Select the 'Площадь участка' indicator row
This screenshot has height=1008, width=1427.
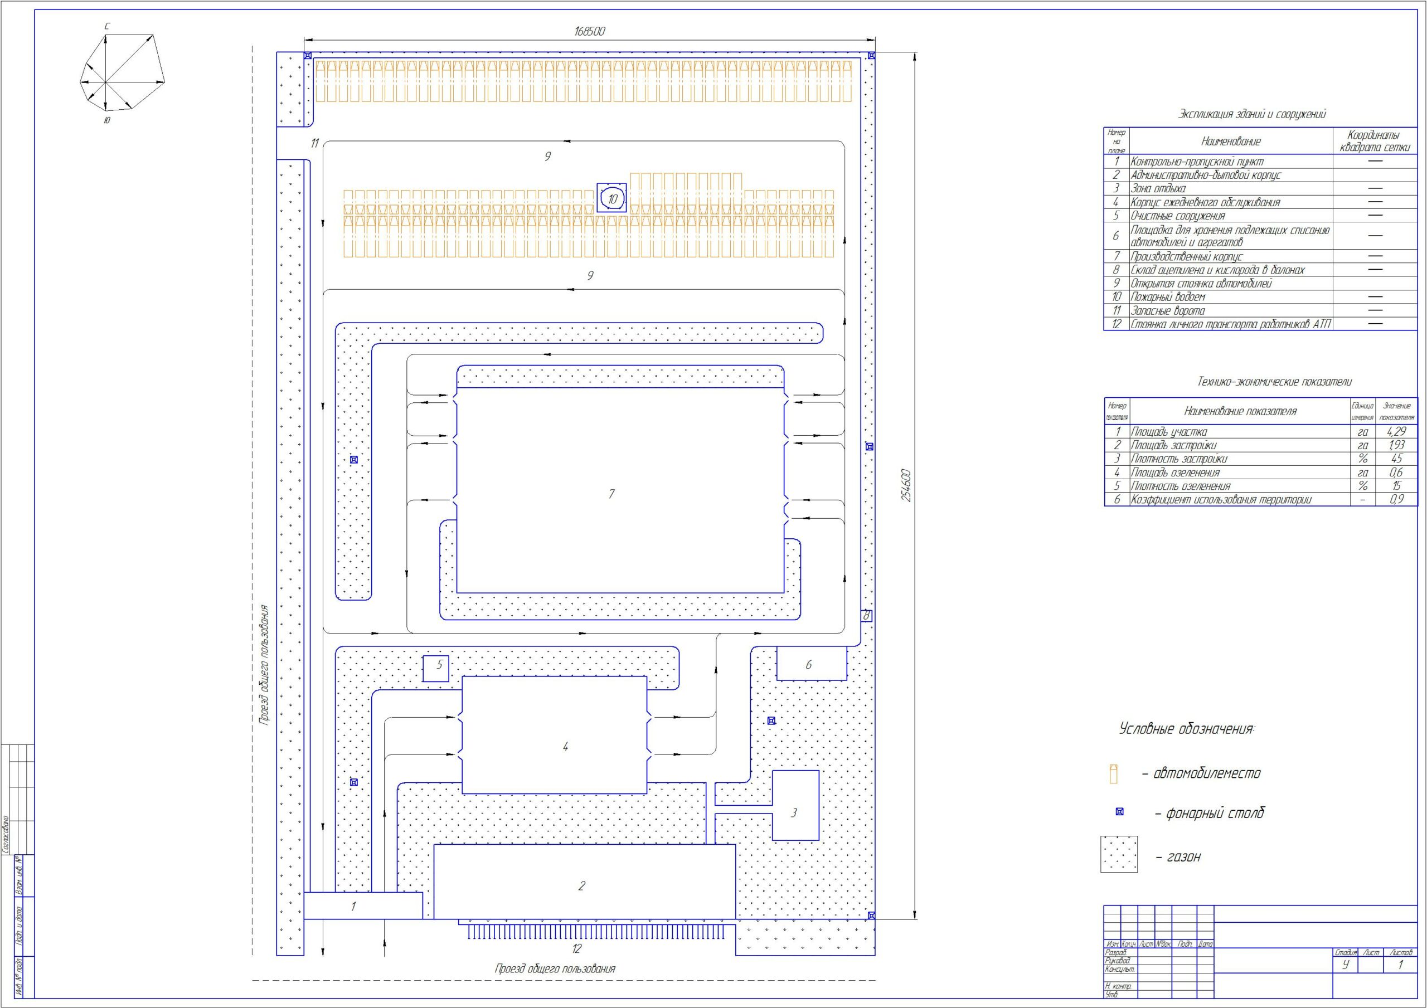[1260, 431]
